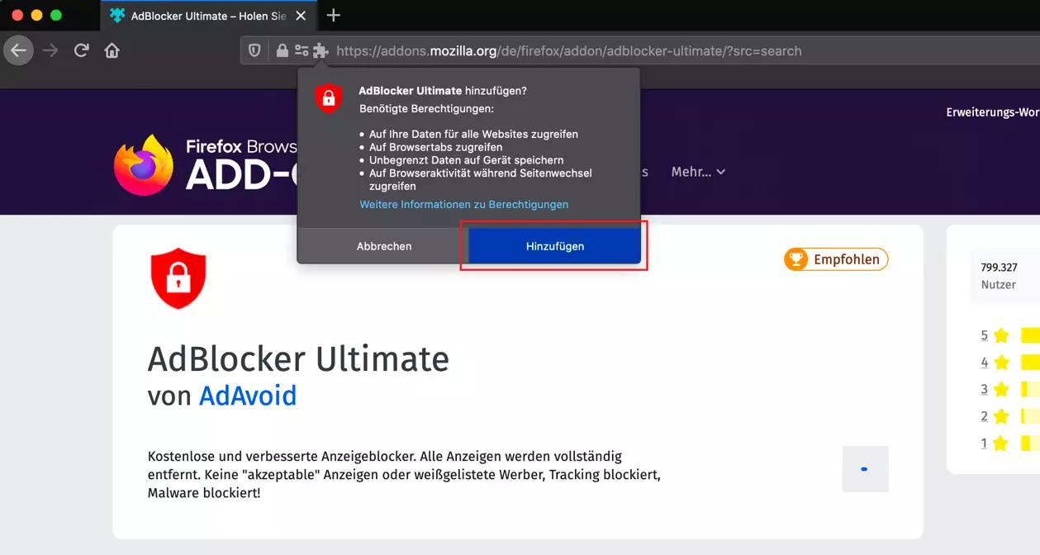
Task: Click the 799.327 Nutzer count
Action: [x=999, y=276]
